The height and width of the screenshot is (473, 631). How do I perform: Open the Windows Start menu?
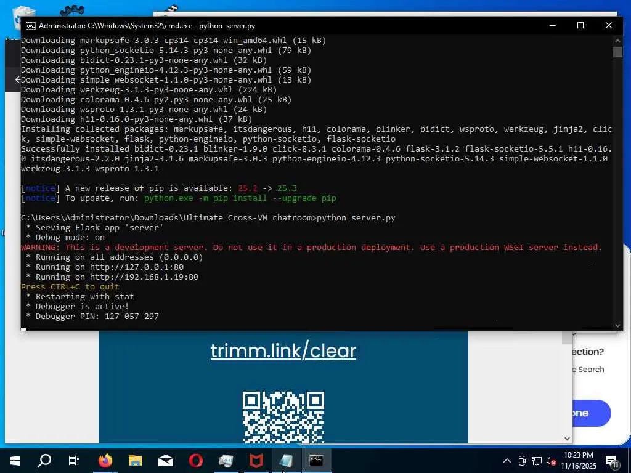tap(15, 461)
